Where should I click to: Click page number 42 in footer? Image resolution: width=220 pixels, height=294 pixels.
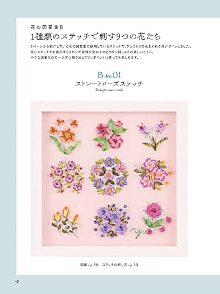17,282
